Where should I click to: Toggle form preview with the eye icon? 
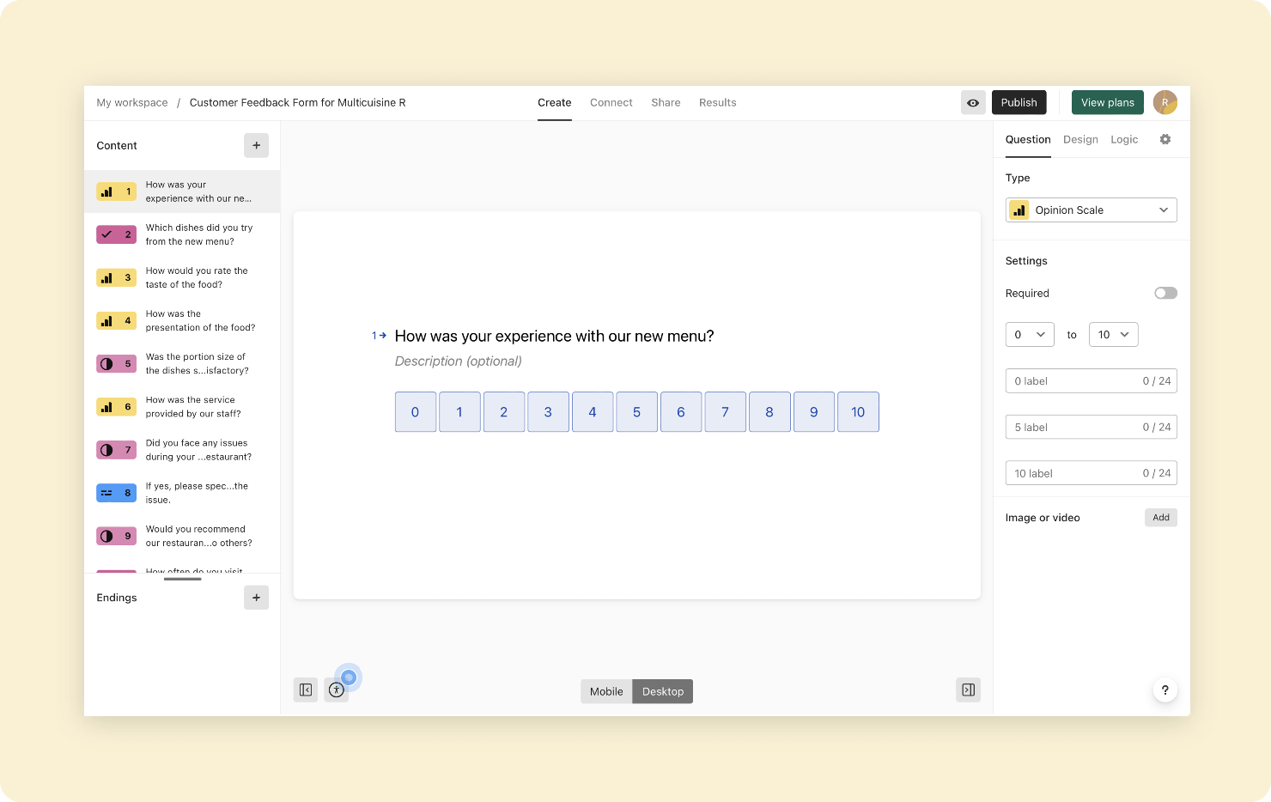point(973,102)
